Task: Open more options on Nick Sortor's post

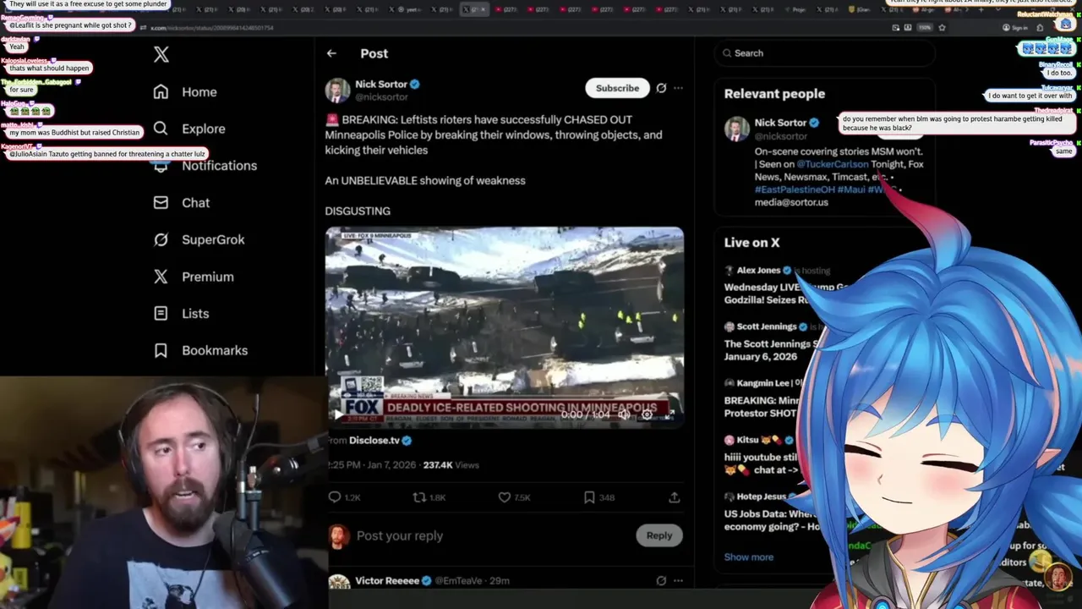Action: [x=678, y=88]
